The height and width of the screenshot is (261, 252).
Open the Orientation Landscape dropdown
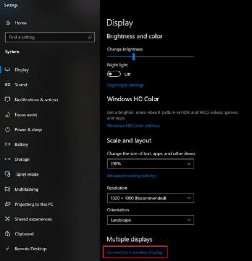click(x=150, y=220)
